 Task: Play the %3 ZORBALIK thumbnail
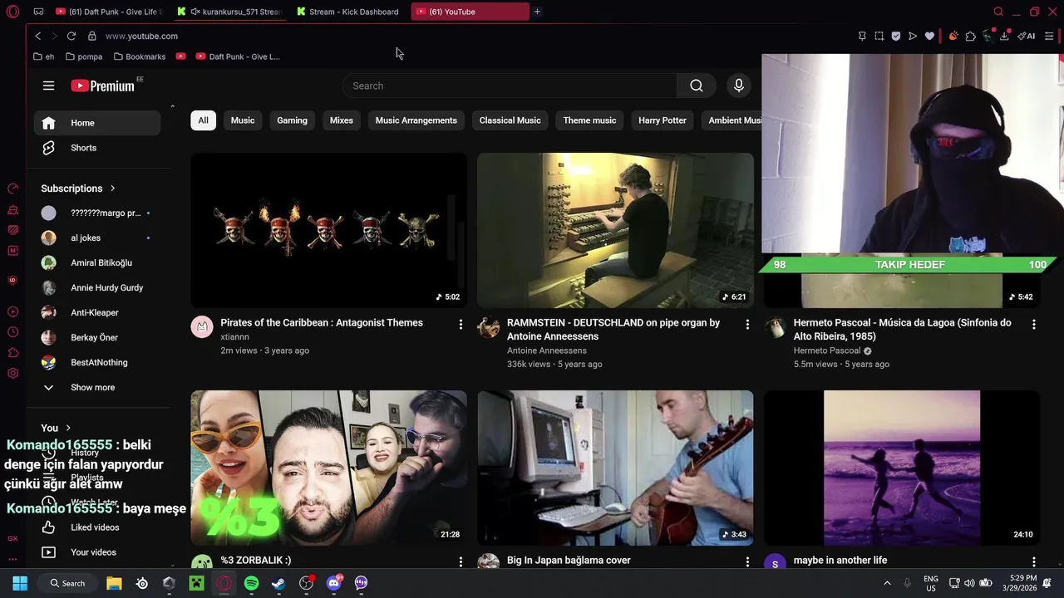[328, 468]
